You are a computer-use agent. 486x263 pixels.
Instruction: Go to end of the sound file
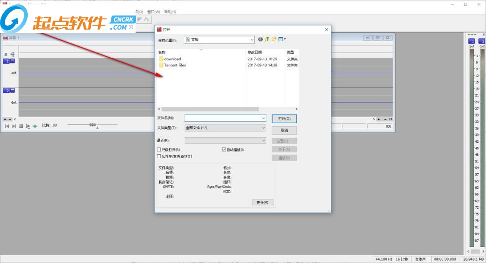pos(14,126)
